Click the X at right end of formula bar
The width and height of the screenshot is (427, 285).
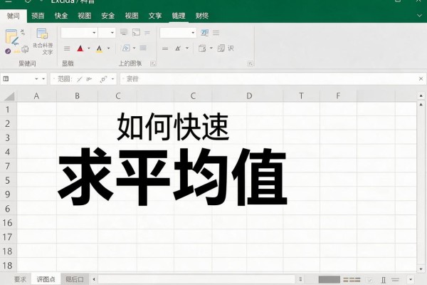(421, 79)
